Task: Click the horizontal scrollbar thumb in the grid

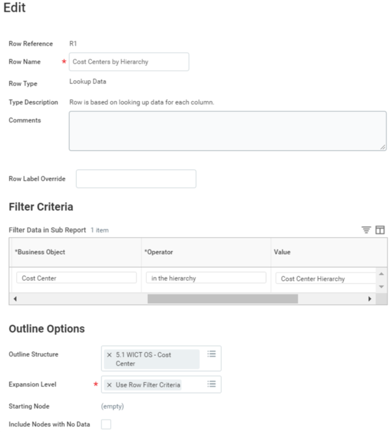Action: click(223, 299)
